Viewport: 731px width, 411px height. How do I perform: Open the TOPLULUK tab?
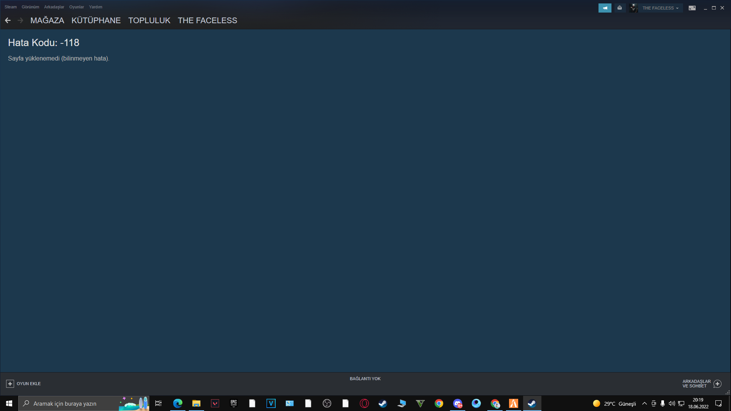click(x=149, y=21)
